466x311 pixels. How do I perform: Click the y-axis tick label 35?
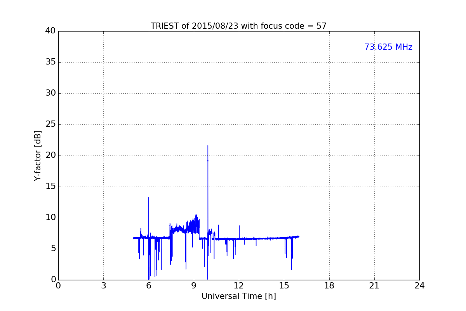click(50, 62)
